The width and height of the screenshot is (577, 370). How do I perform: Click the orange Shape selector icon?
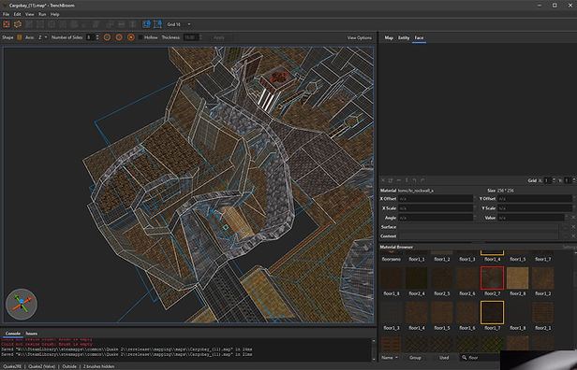[x=20, y=37]
